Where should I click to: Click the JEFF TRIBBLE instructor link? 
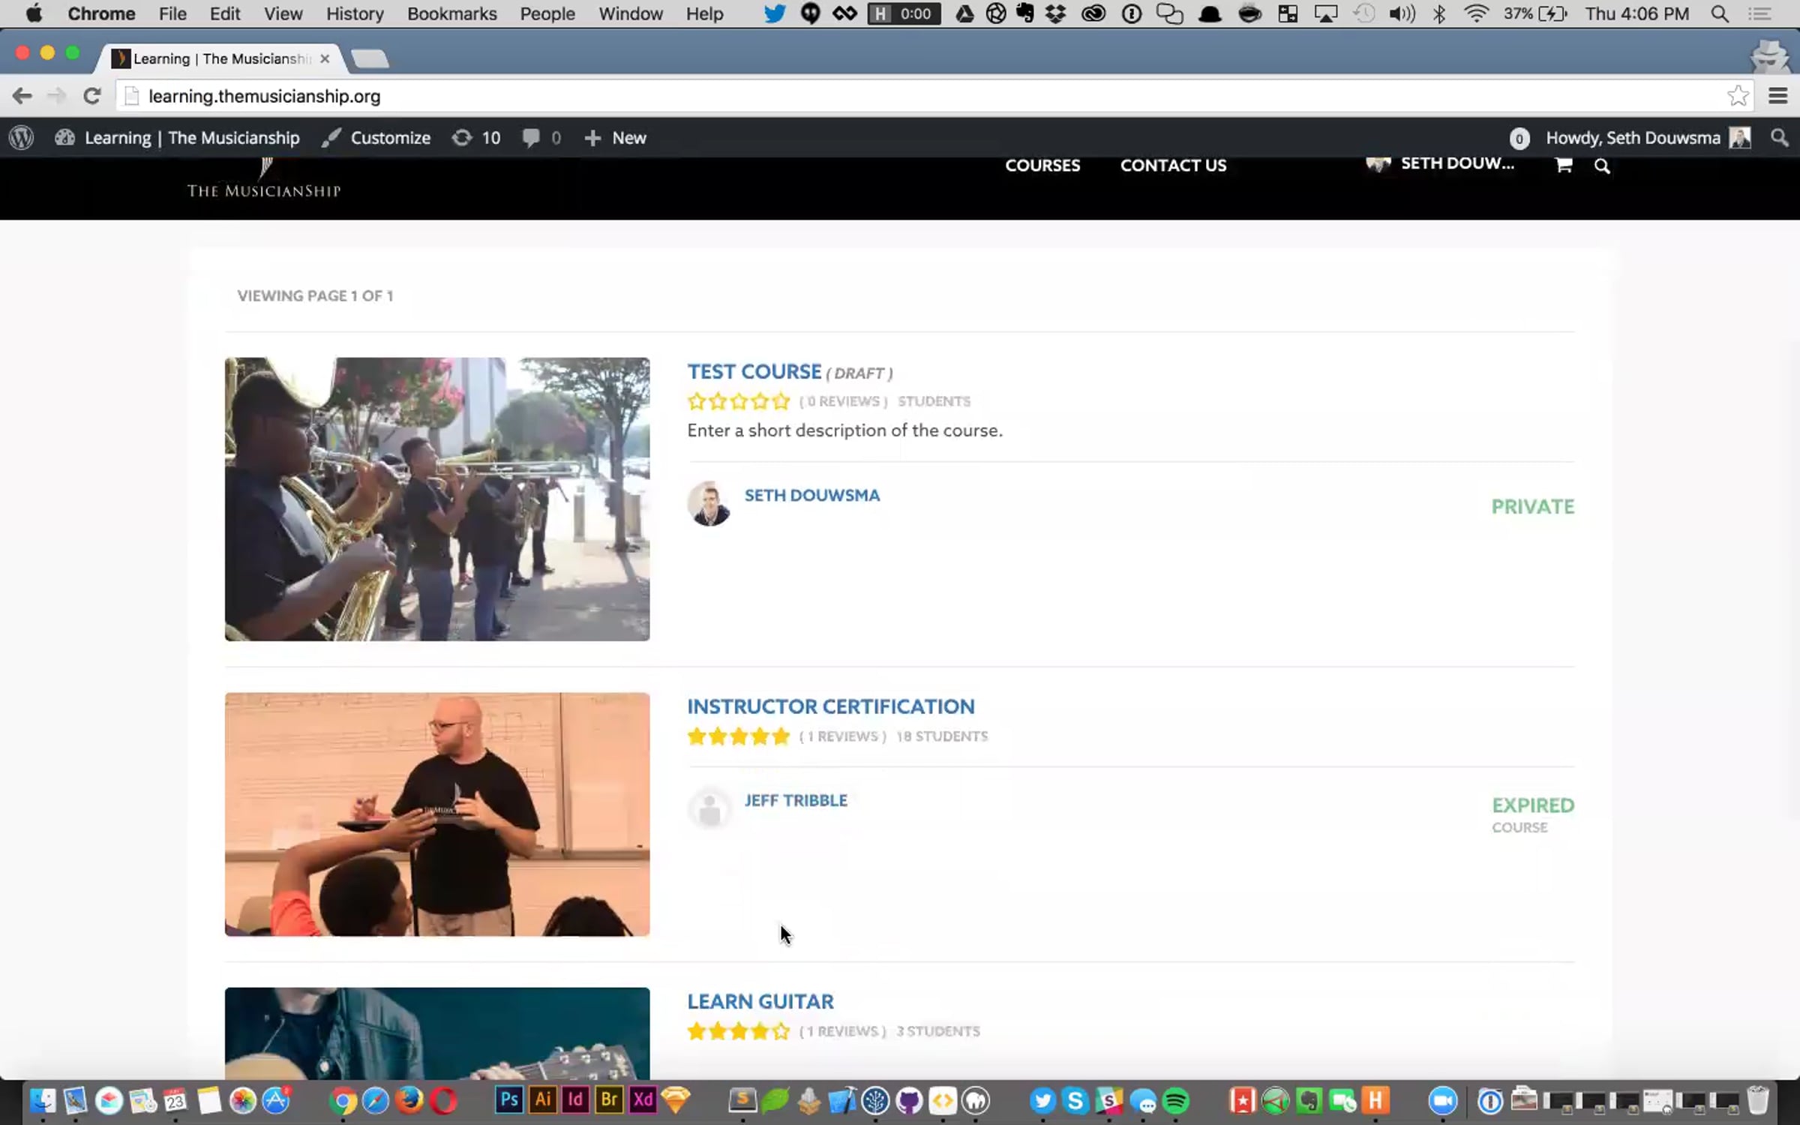[795, 800]
